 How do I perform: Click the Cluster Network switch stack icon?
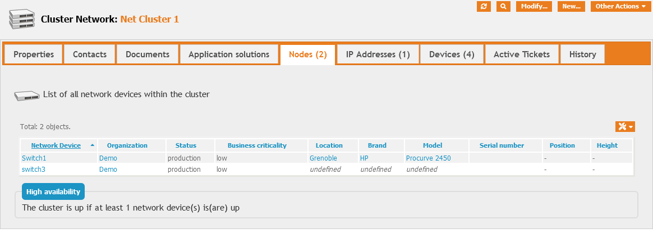(x=21, y=19)
